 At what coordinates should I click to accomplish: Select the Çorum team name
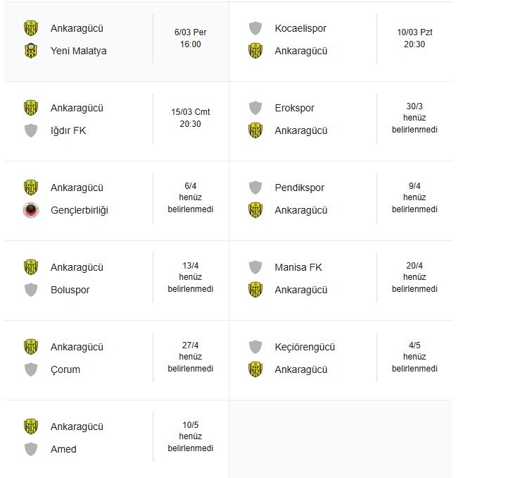(65, 369)
